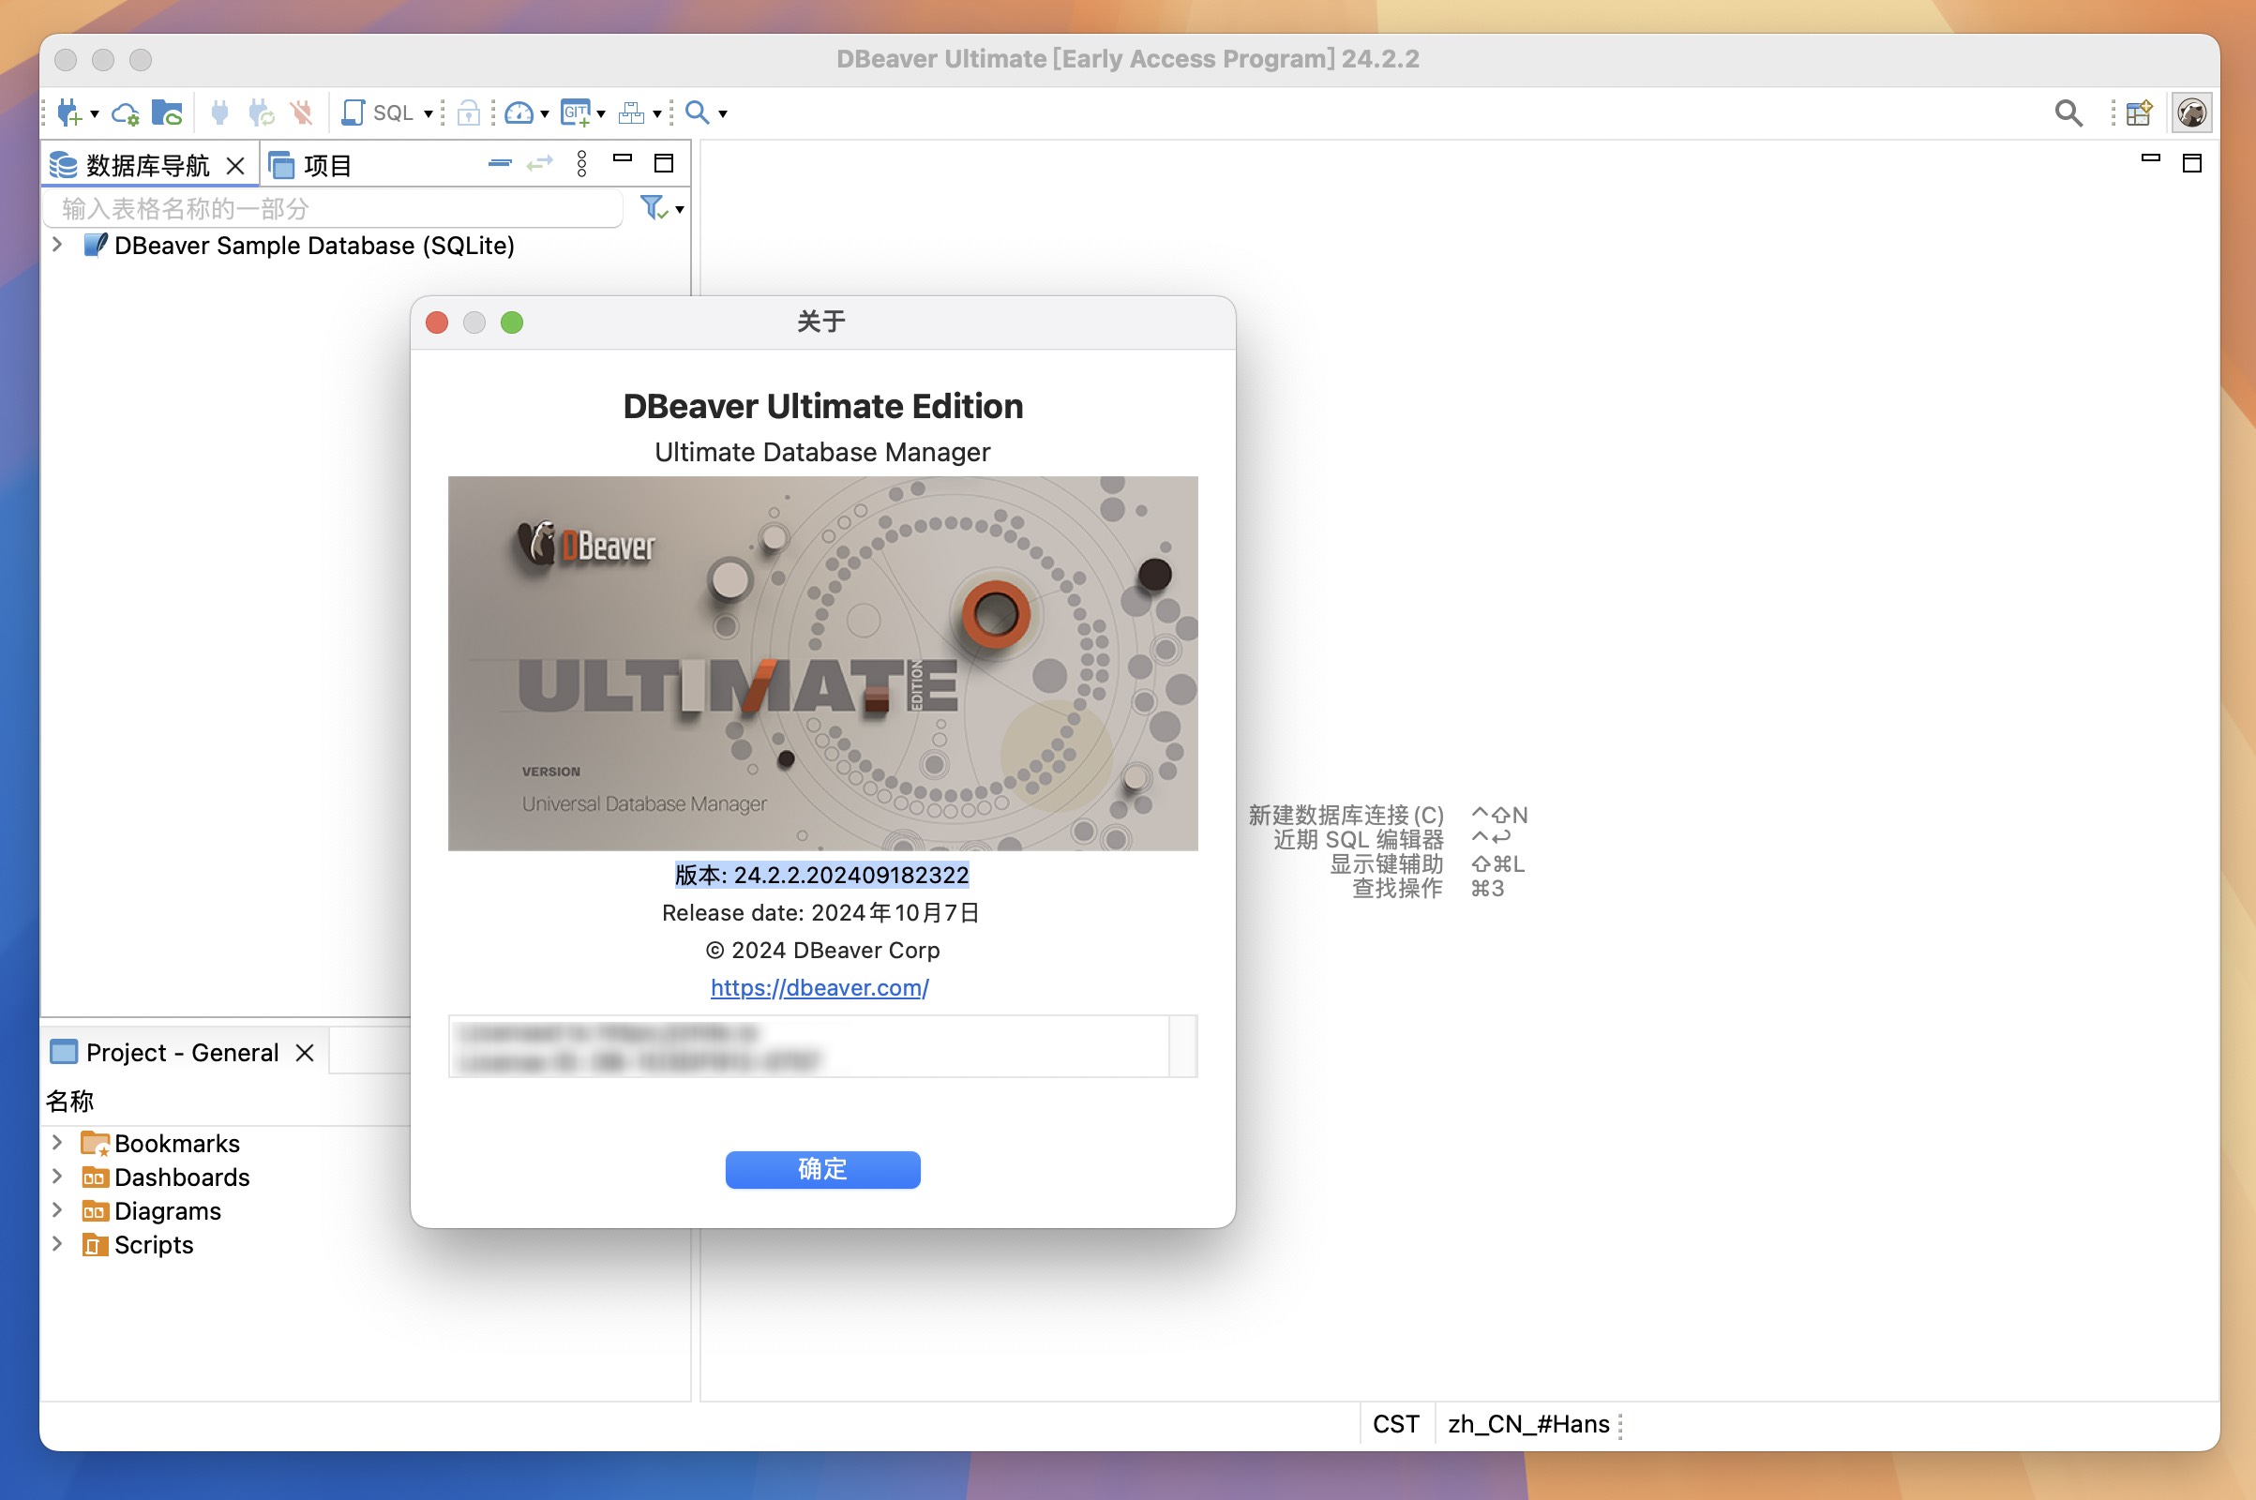Click the navigator filter funnel icon

(x=653, y=207)
